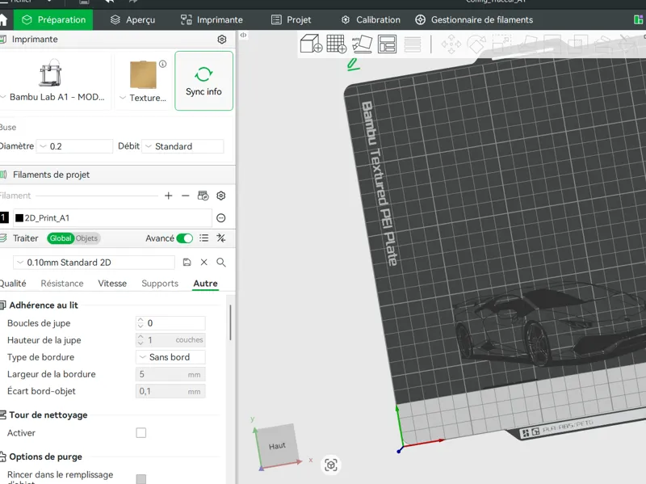The width and height of the screenshot is (646, 484).
Task: Open printer settings gear icon
Action: point(221,39)
